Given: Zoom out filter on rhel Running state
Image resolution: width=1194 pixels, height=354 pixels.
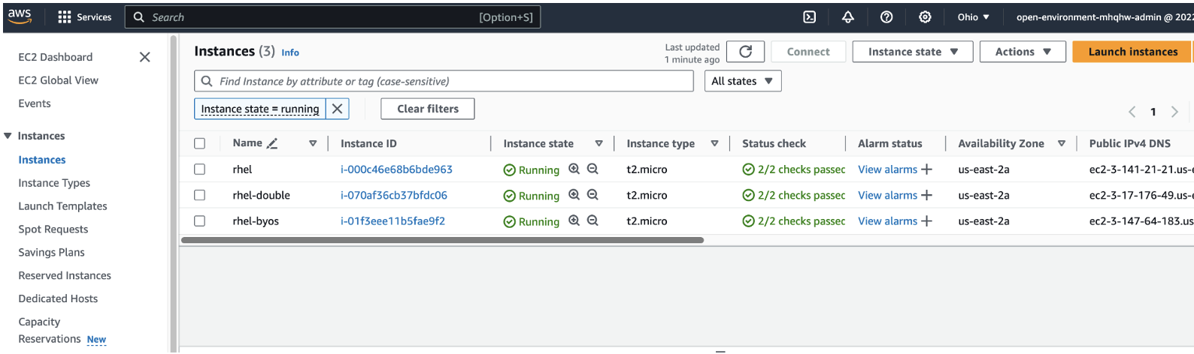Looking at the screenshot, I should pyautogui.click(x=592, y=169).
